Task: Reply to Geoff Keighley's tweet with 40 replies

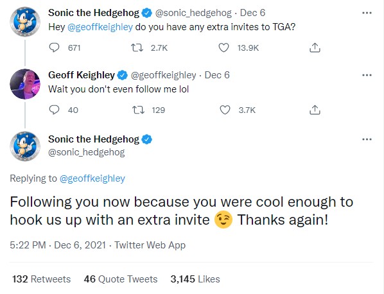Action: (54, 110)
